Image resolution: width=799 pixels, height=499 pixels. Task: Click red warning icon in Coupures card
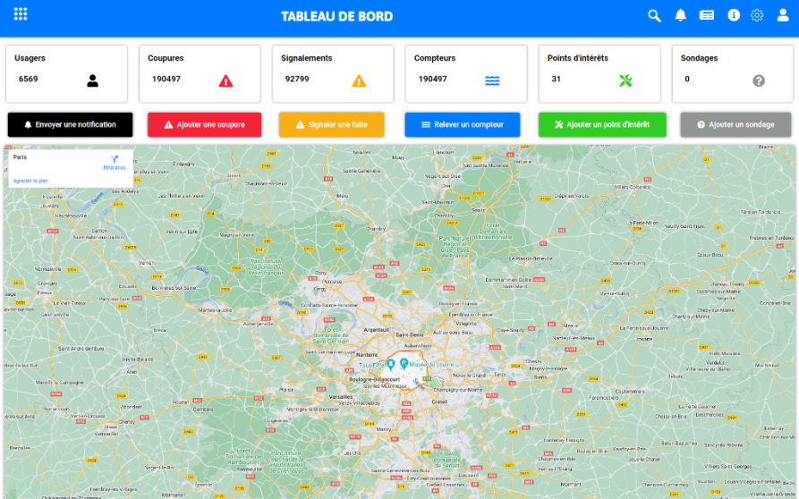coord(225,80)
